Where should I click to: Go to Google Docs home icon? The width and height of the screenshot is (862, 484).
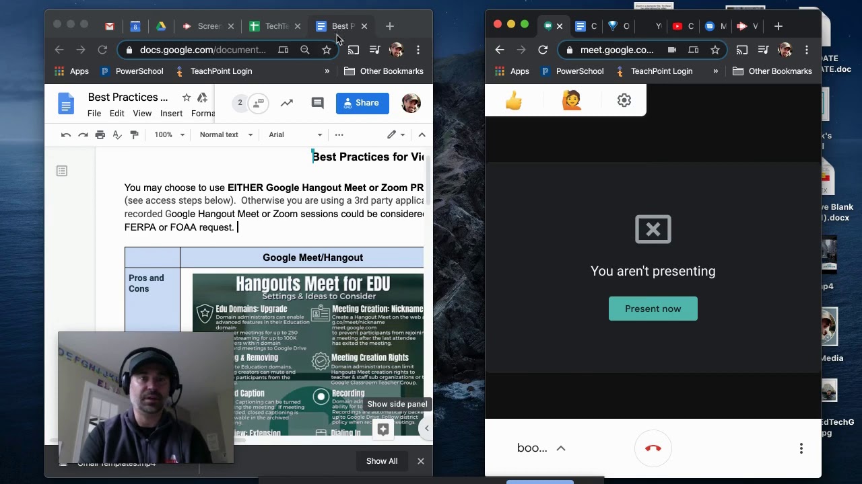pyautogui.click(x=66, y=104)
